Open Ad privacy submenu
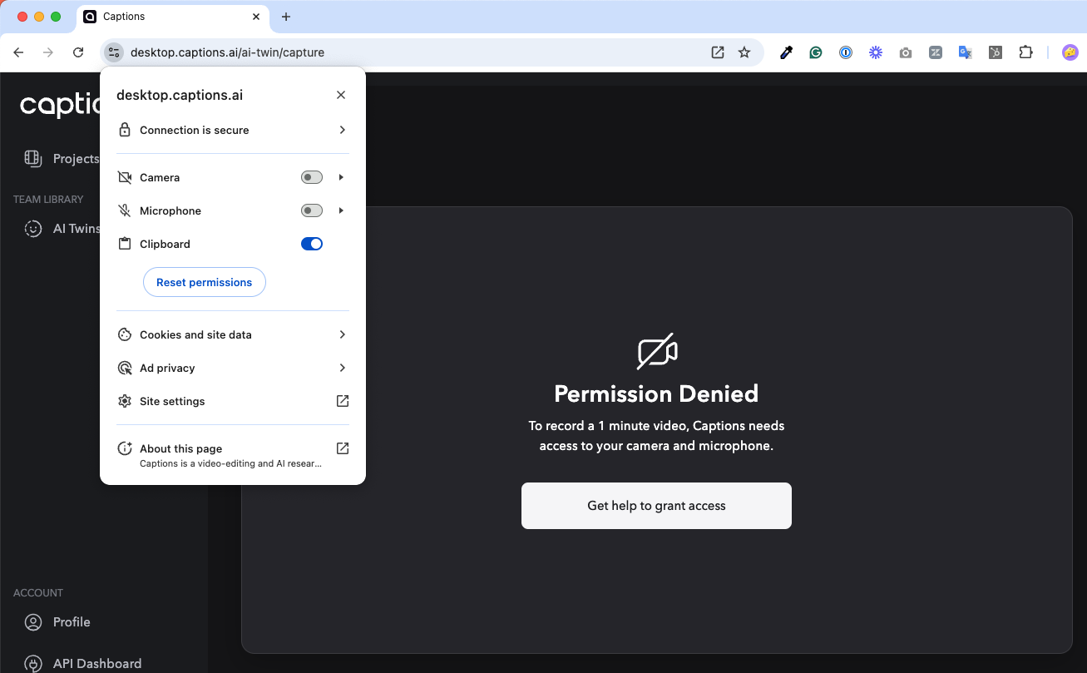 click(233, 368)
